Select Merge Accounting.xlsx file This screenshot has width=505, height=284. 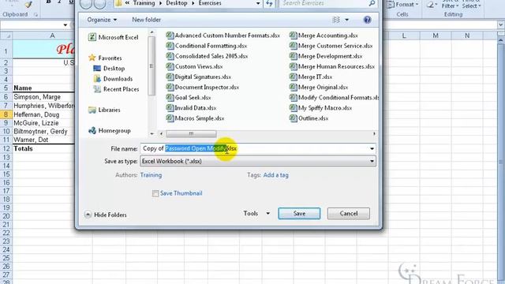click(324, 35)
